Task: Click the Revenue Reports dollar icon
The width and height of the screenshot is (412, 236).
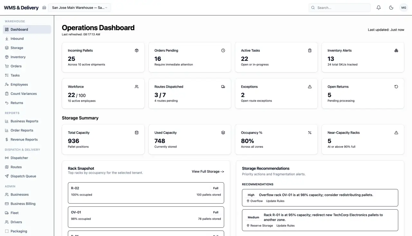Action: [x=7, y=140]
